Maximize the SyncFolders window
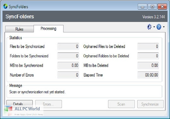Screen dimensions: 170x119 click(152, 7)
